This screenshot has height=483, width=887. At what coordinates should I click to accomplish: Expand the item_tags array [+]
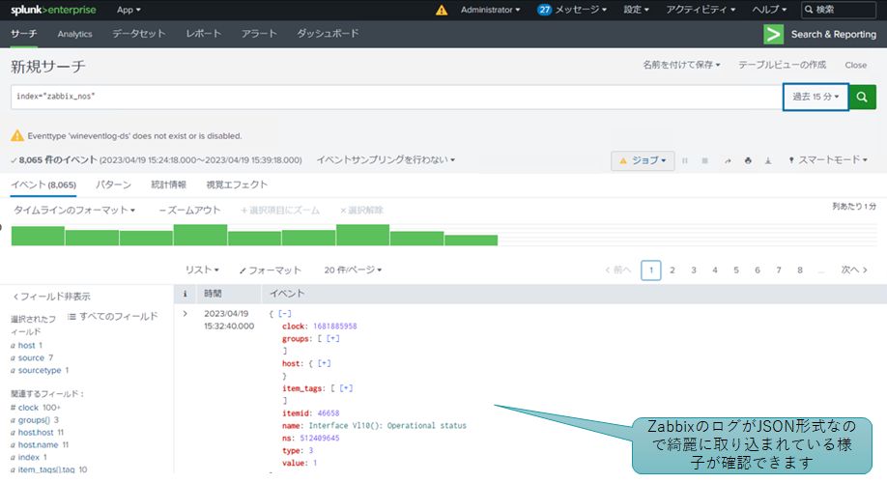click(346, 388)
